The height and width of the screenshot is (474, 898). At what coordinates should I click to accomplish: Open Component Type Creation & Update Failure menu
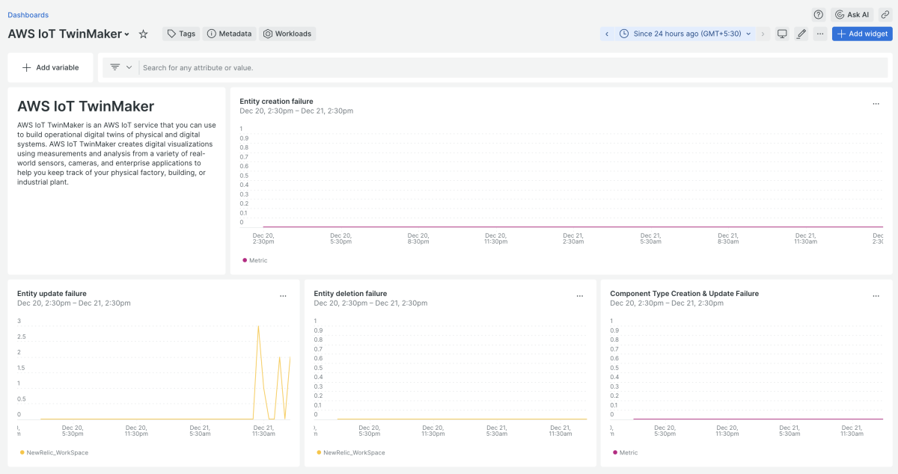coord(876,296)
